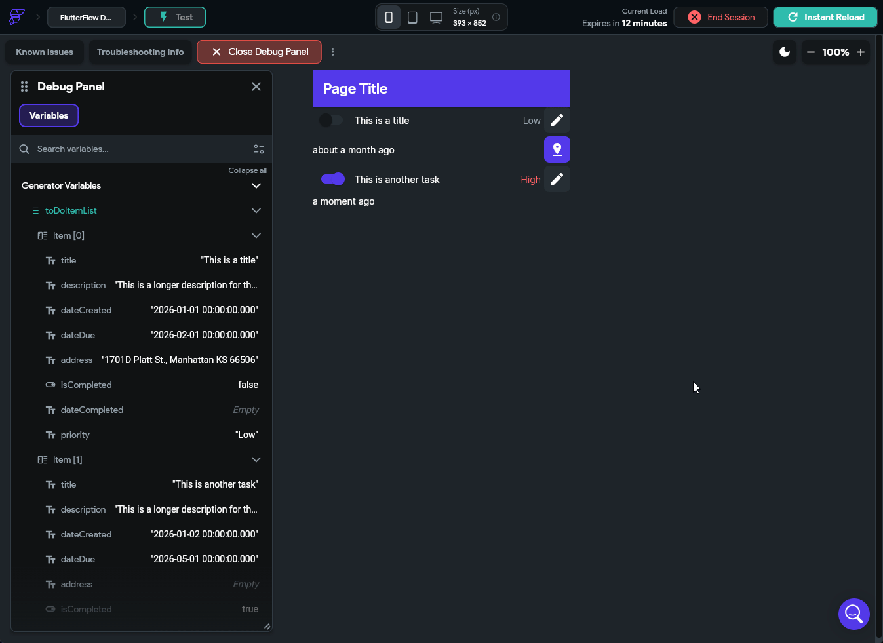Click Item [0] address "1701D Platt St." row
Viewport: 883px width, 643px height.
pyautogui.click(x=142, y=360)
